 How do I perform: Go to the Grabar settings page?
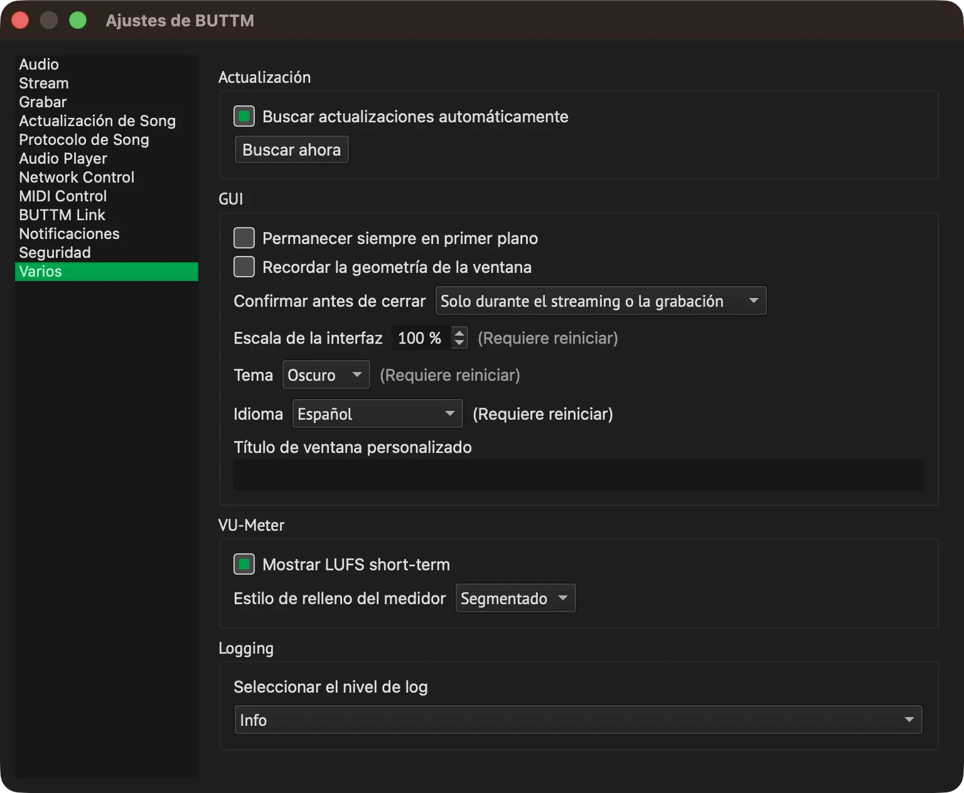(107, 102)
